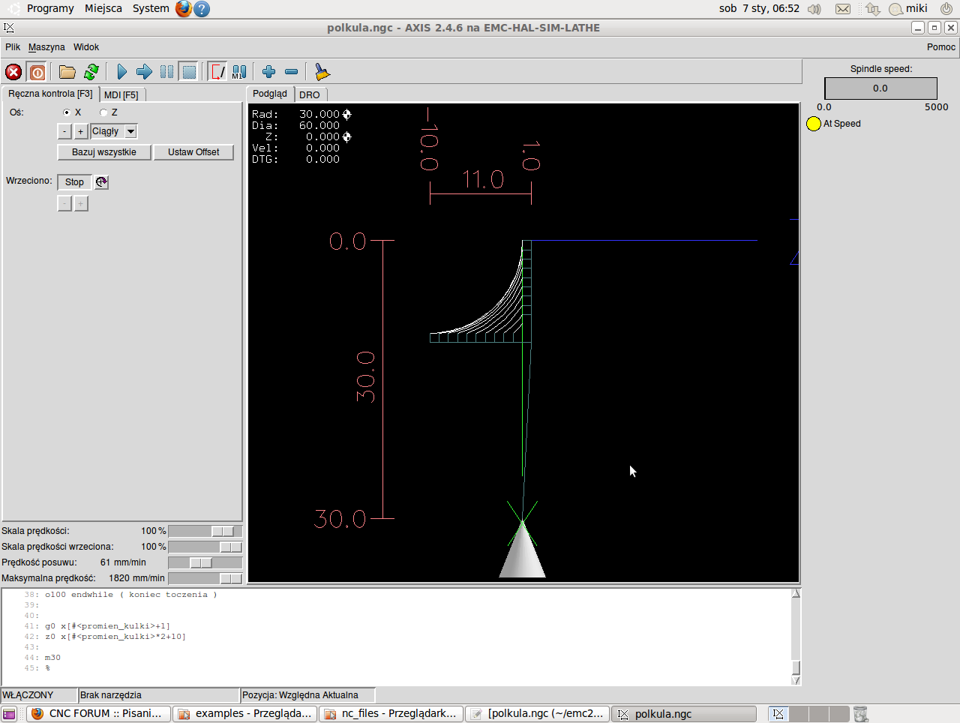Open the Programy menu in the top panel
Image resolution: width=960 pixels, height=723 pixels.
coord(50,8)
